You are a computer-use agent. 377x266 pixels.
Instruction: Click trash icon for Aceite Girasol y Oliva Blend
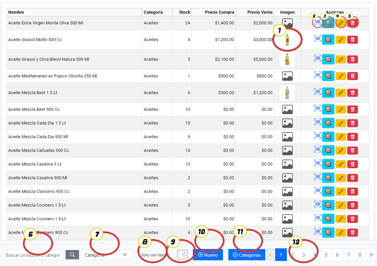[x=352, y=59]
